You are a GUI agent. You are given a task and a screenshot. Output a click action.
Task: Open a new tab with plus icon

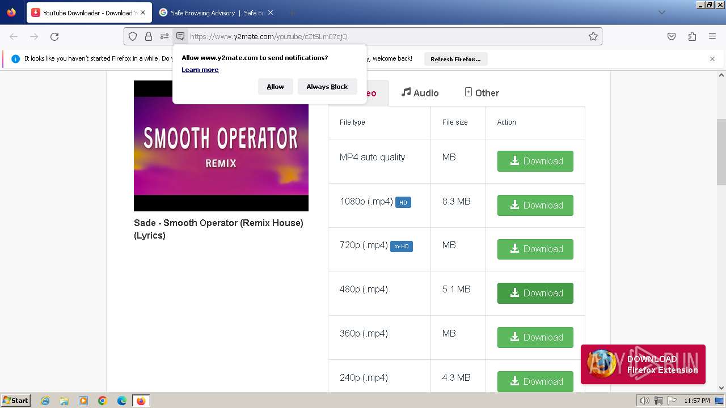click(x=292, y=12)
